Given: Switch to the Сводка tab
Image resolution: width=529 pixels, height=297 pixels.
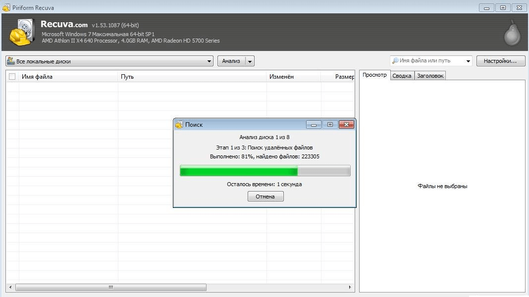Looking at the screenshot, I should click(x=402, y=76).
